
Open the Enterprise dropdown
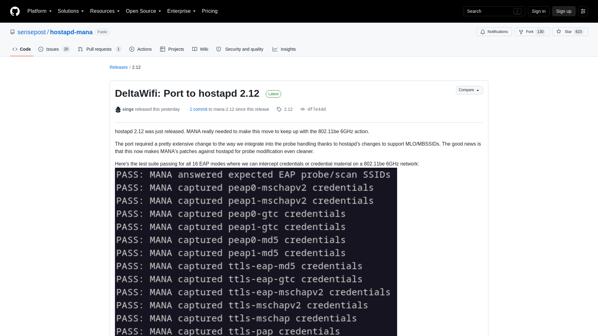[x=181, y=11]
